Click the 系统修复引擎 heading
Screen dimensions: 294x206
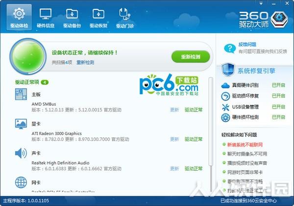pyautogui.click(x=256, y=71)
